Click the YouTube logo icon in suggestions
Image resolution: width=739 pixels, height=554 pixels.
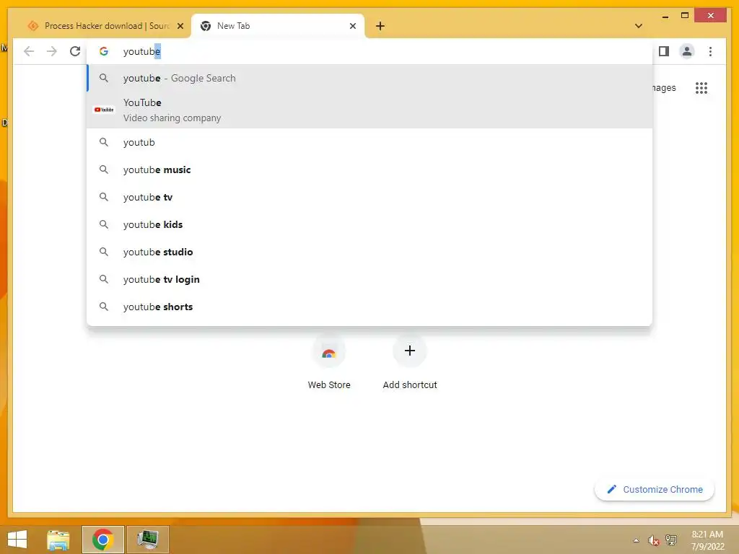[104, 110]
